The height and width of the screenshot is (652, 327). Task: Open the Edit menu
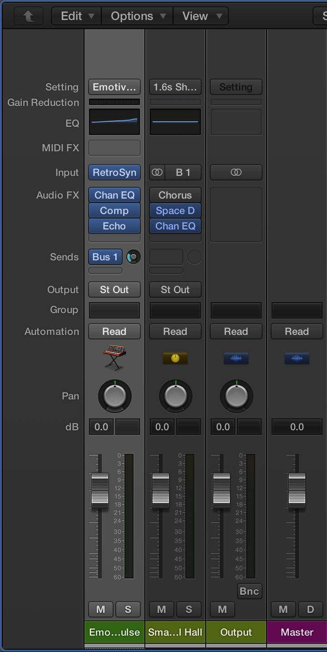pyautogui.click(x=77, y=16)
